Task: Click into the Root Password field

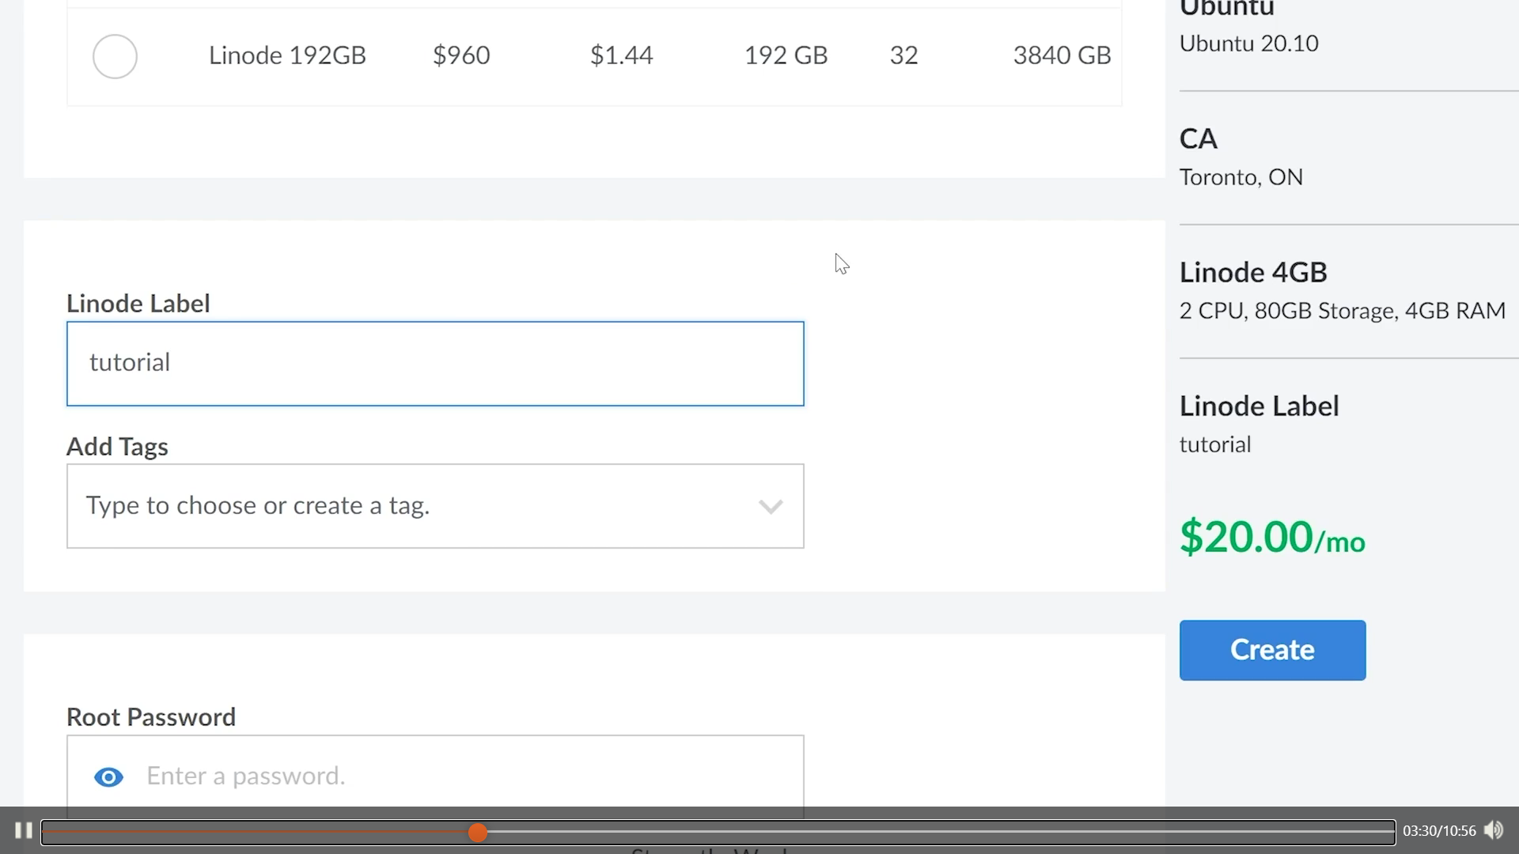Action: (x=467, y=776)
